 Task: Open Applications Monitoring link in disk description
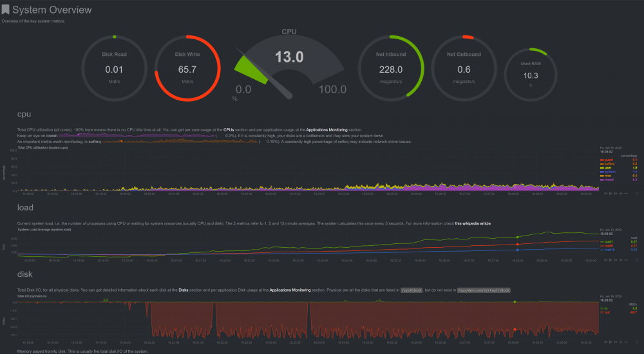pos(290,290)
